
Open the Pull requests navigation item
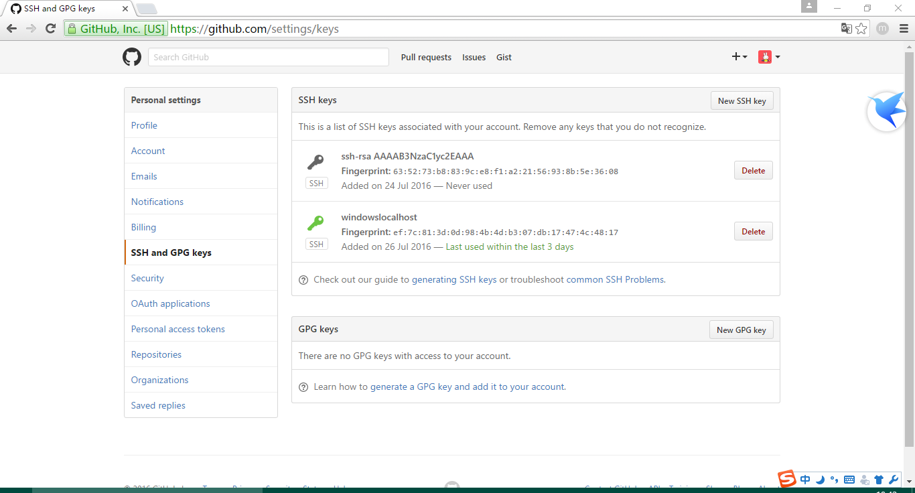426,57
